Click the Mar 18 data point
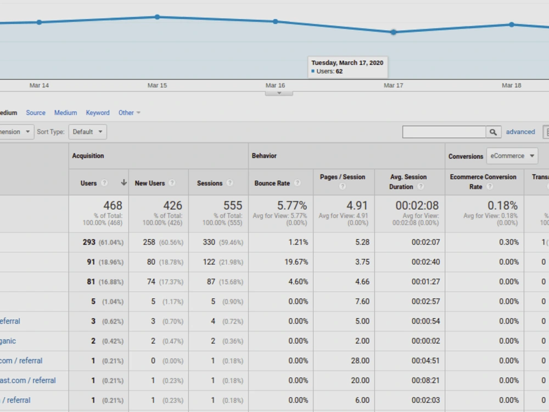Image resolution: width=549 pixels, height=412 pixels. tap(512, 25)
